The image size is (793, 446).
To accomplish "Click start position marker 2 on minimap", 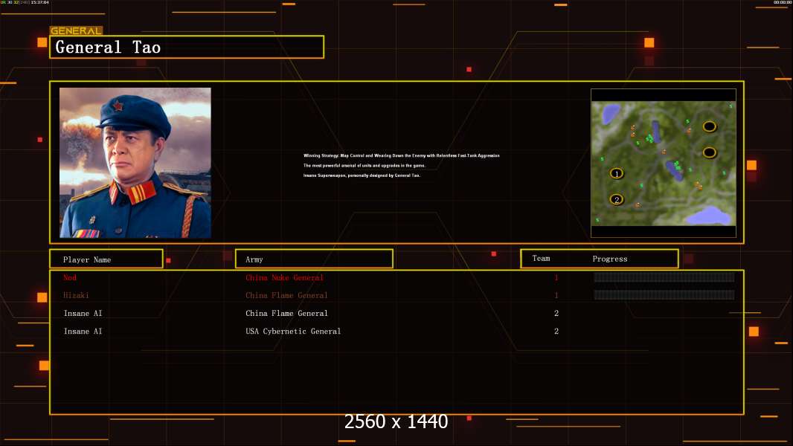I will [616, 199].
